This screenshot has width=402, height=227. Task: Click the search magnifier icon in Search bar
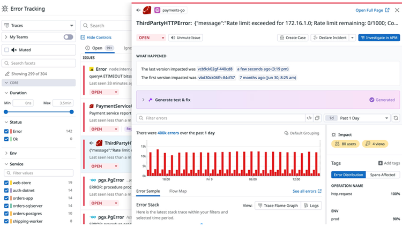86,26
